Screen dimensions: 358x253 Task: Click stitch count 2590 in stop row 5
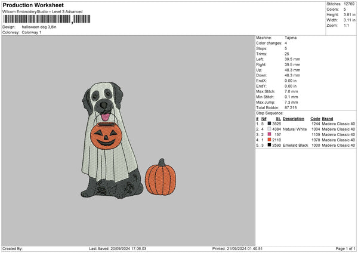point(276,145)
